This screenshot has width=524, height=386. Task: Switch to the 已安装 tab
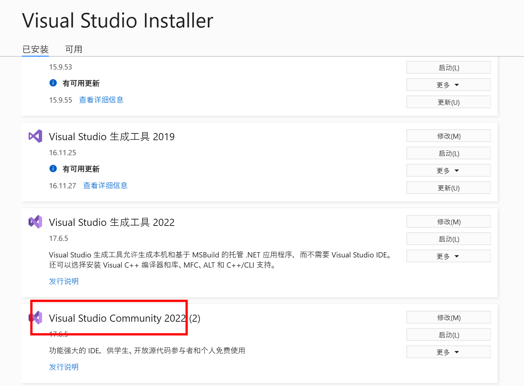pyautogui.click(x=35, y=49)
